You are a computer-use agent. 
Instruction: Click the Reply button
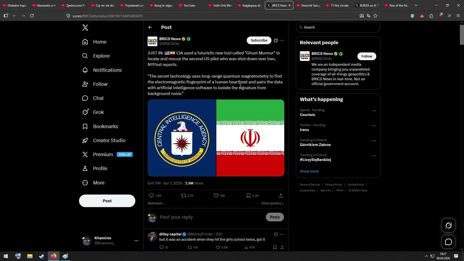pyautogui.click(x=275, y=217)
